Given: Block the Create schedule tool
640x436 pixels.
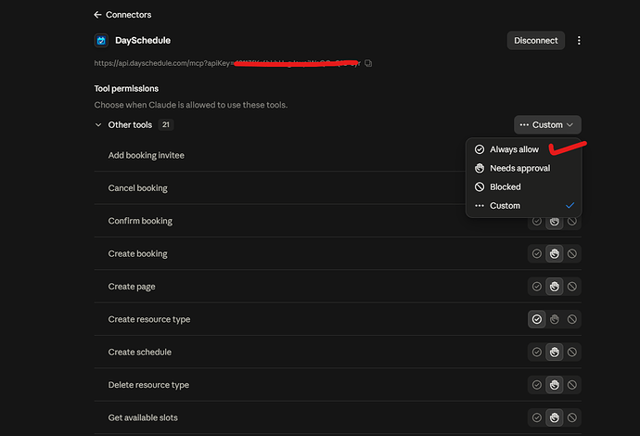Looking at the screenshot, I should pyautogui.click(x=572, y=352).
